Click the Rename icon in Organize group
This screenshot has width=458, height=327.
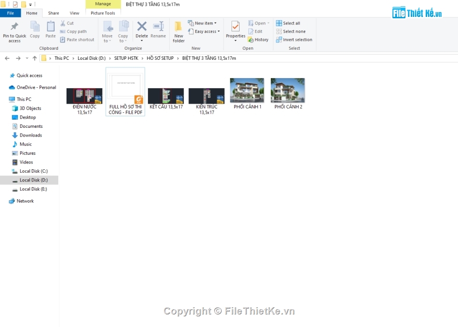tap(158, 27)
